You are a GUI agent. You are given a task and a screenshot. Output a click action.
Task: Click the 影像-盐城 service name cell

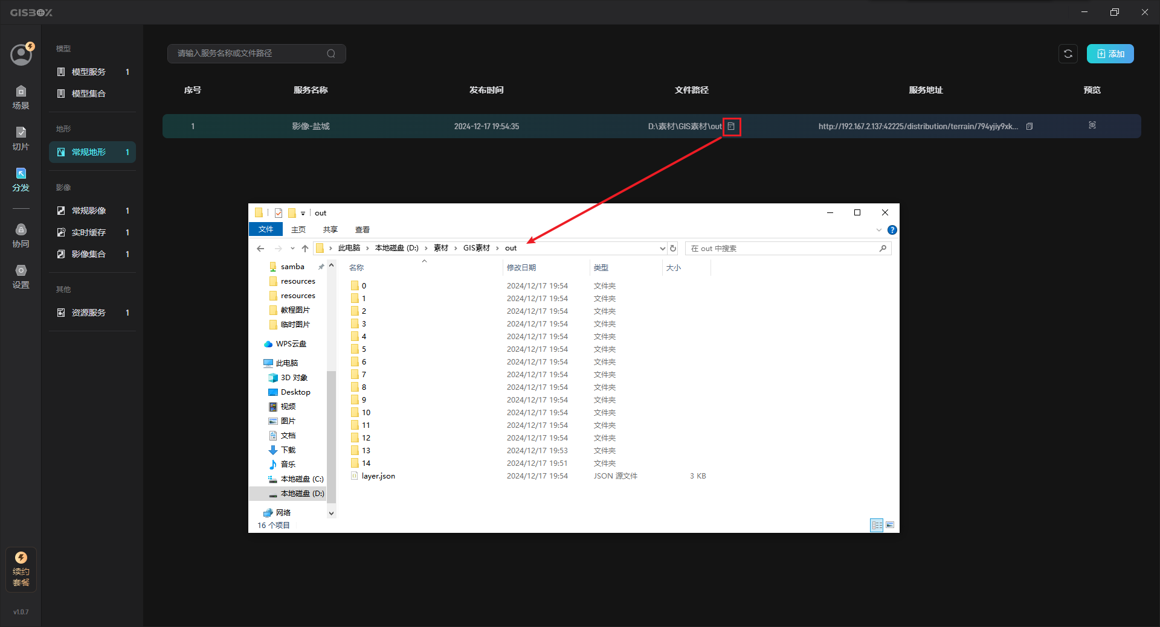(x=311, y=126)
